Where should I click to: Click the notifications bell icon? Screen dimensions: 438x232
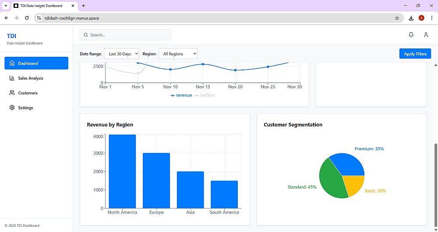(x=411, y=35)
